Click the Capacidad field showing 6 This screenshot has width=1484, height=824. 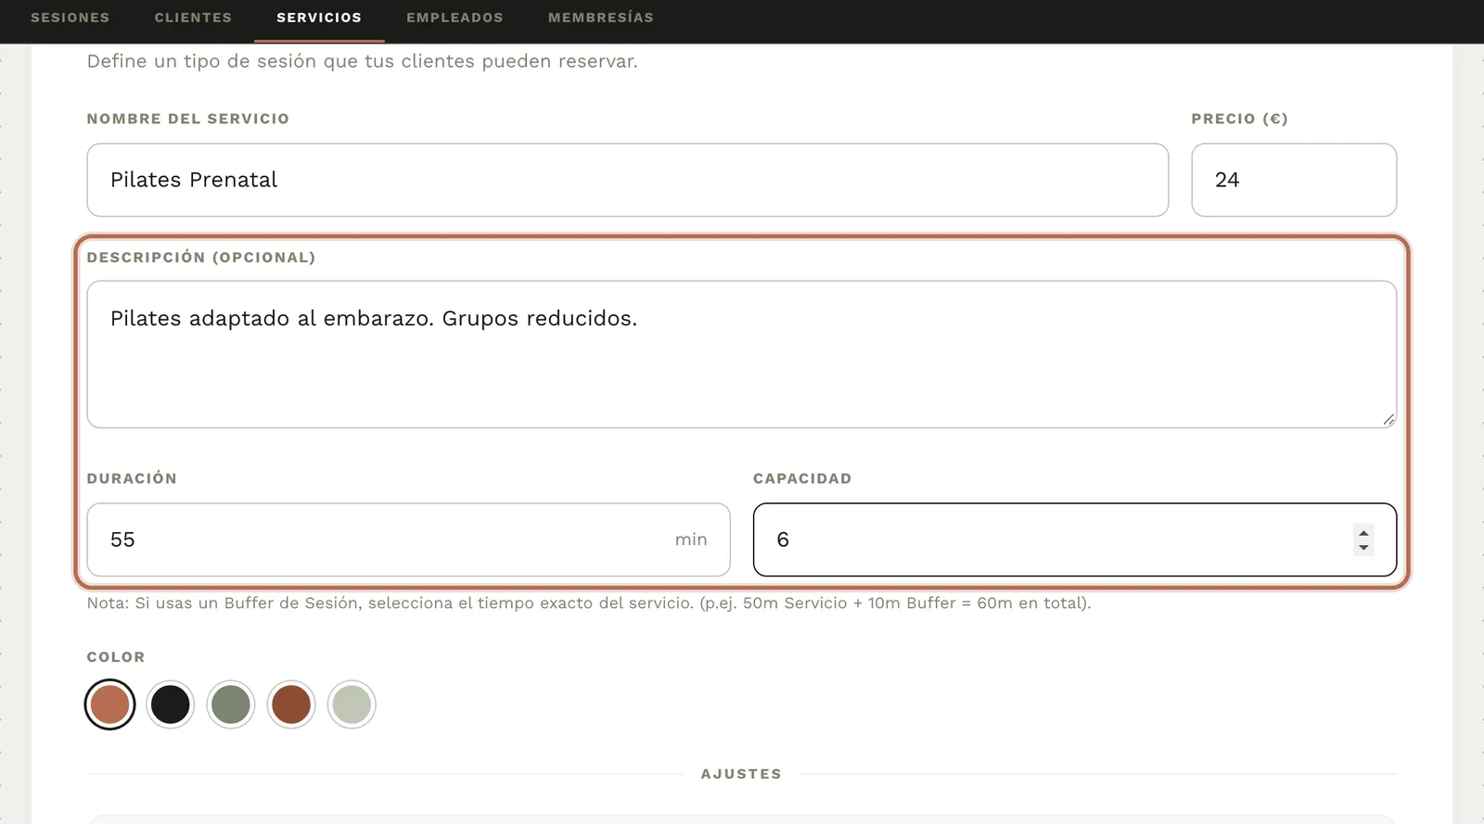pos(1074,539)
